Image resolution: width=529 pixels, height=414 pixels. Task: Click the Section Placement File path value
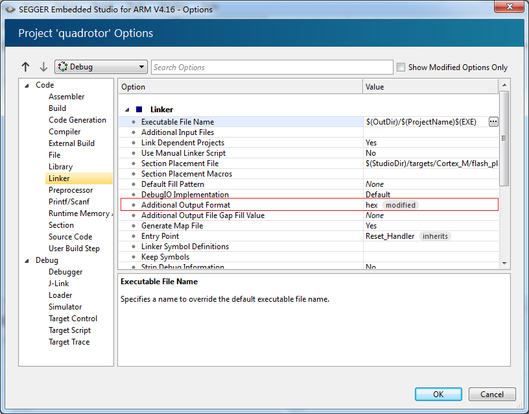pos(432,164)
